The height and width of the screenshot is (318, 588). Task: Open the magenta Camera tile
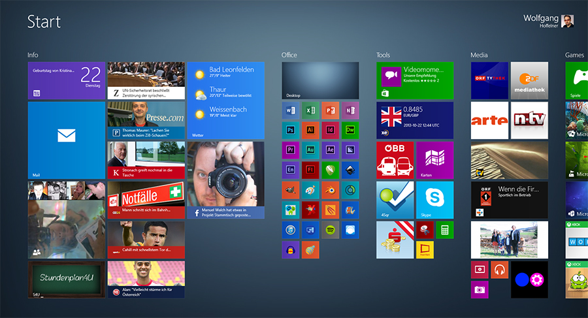[480, 289]
